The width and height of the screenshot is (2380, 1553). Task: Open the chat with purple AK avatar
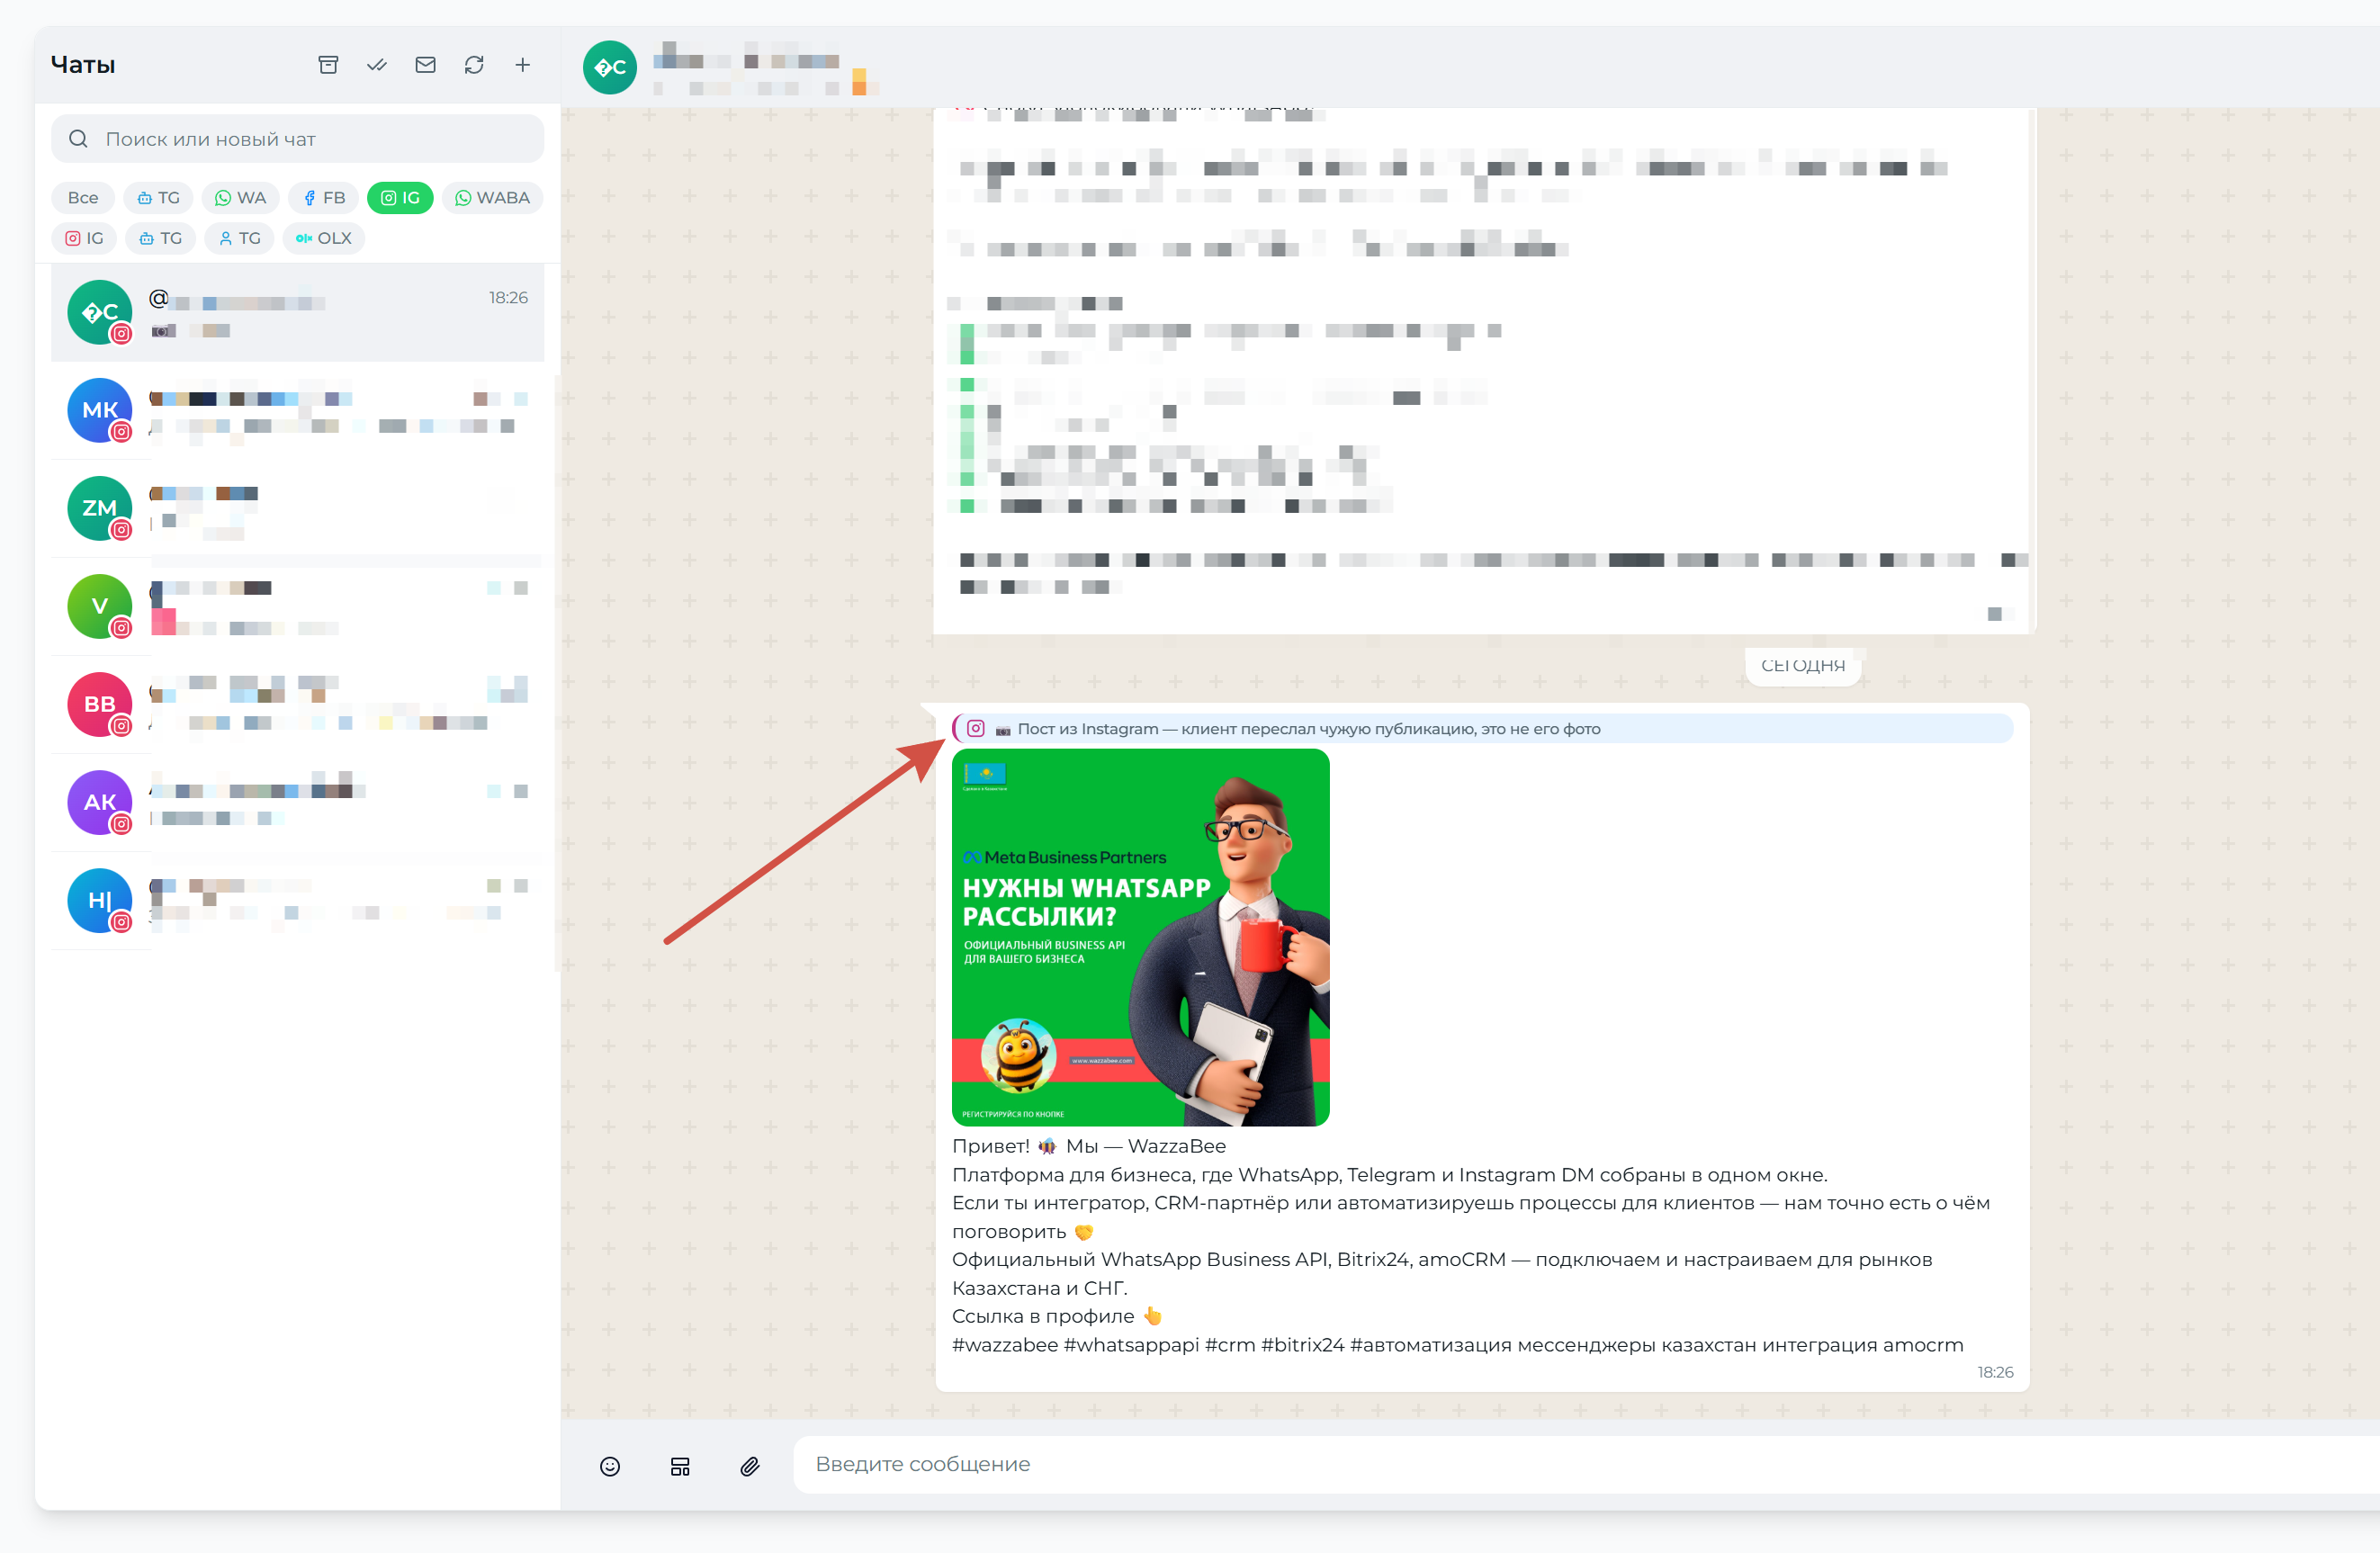[x=298, y=803]
